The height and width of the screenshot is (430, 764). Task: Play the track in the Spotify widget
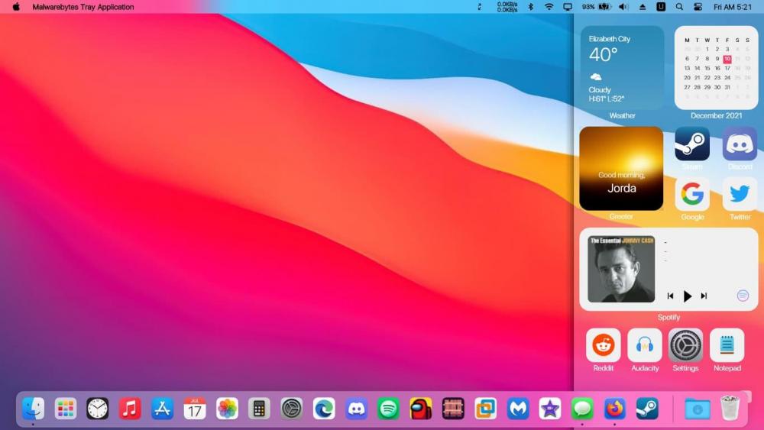click(687, 296)
